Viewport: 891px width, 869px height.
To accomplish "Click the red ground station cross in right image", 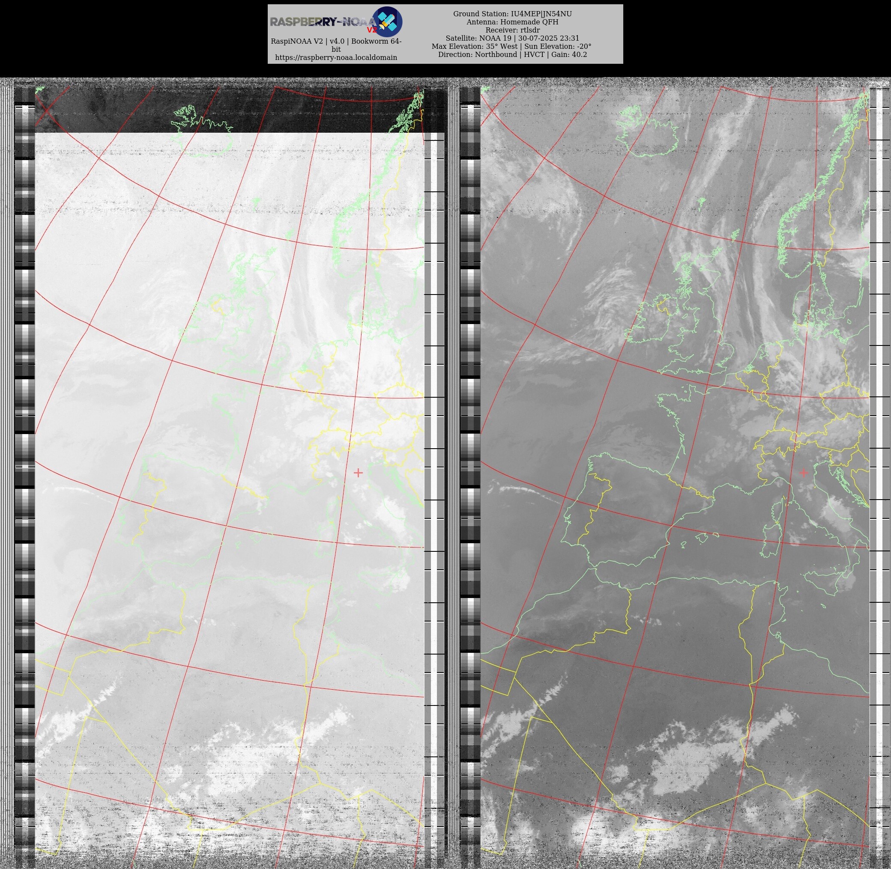I will click(x=804, y=473).
